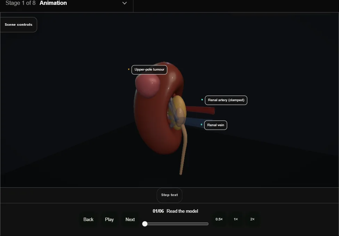
Task: Open the Stage 1 of 8 Animation dropdown
Action: (66, 3)
